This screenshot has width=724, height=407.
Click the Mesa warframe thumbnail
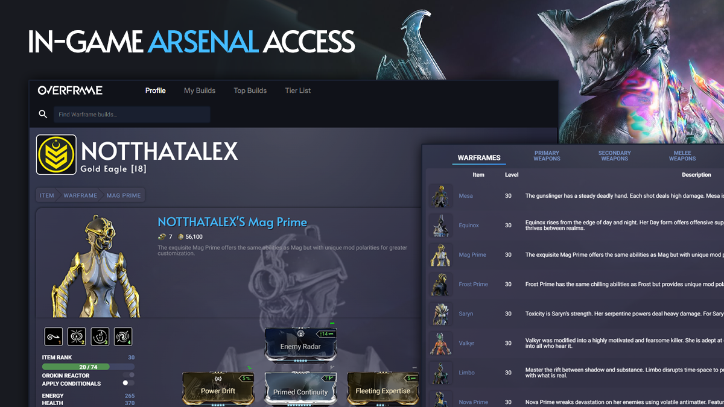440,196
